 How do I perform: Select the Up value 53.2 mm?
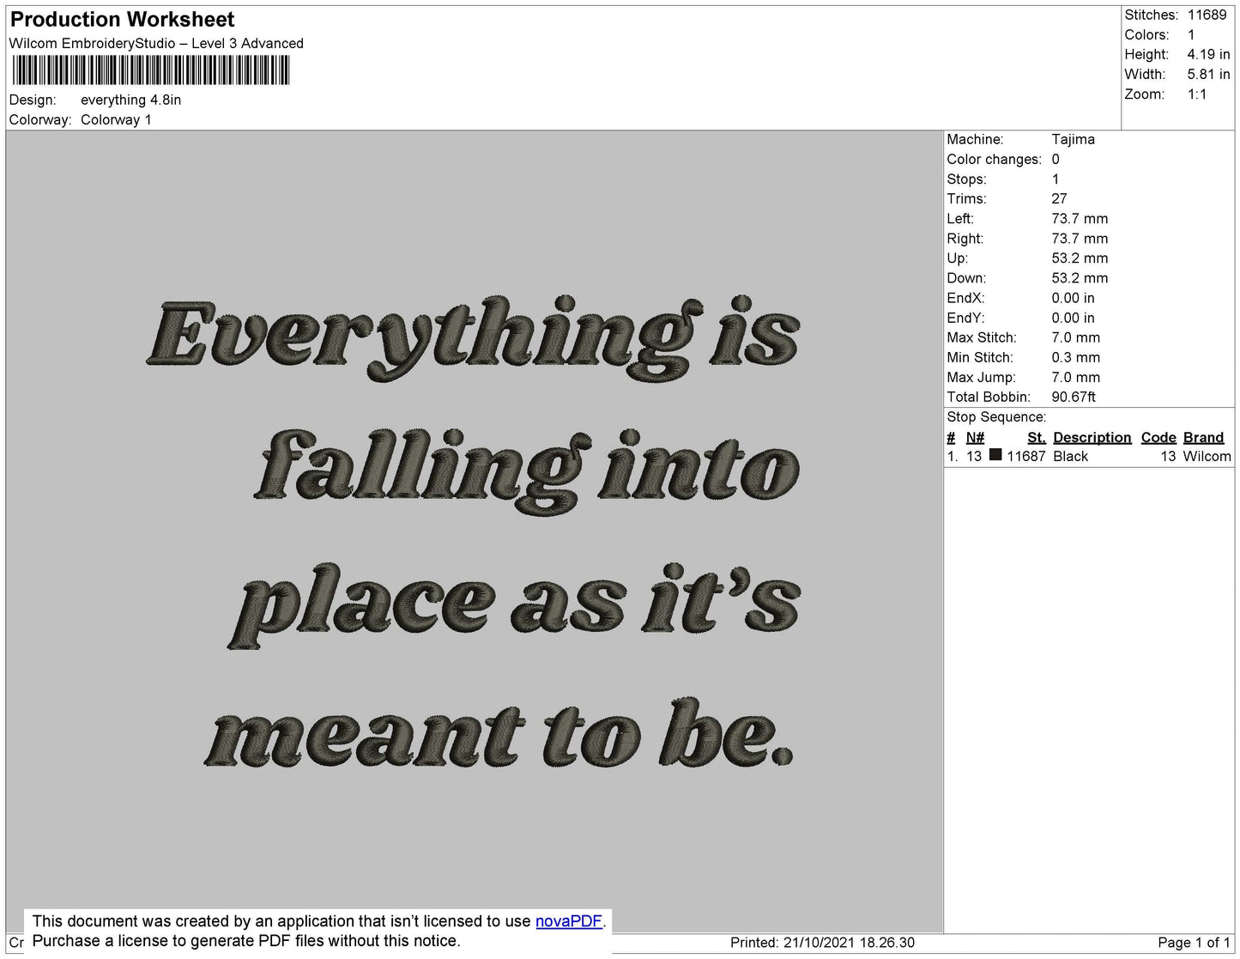[x=1080, y=258]
